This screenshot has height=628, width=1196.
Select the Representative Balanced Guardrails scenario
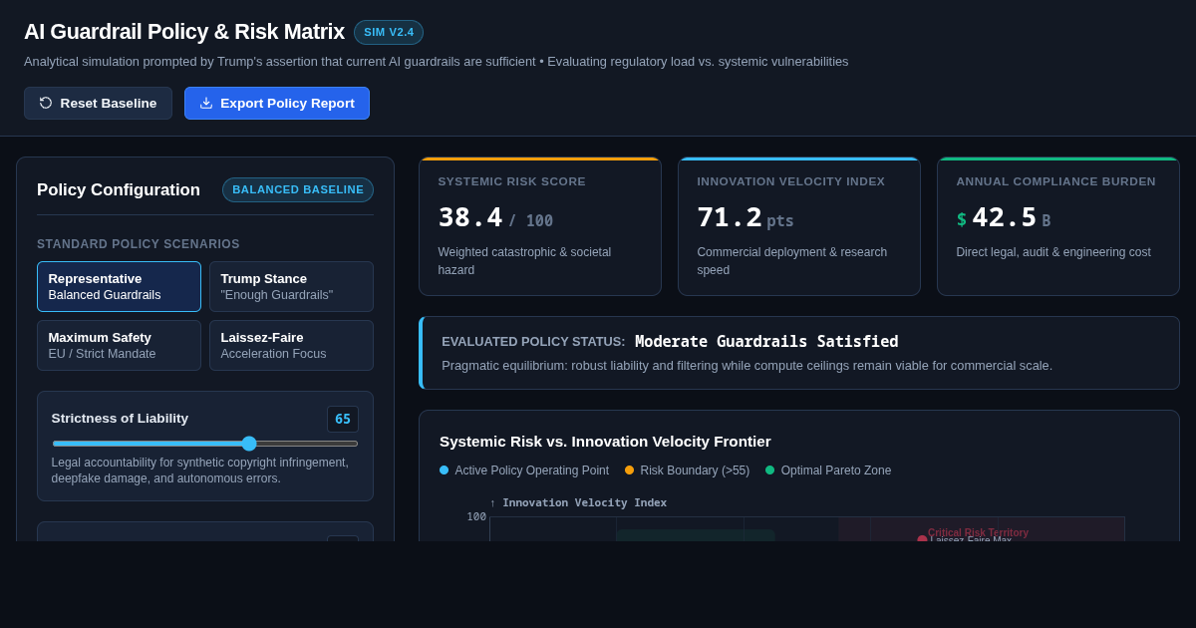coord(119,287)
